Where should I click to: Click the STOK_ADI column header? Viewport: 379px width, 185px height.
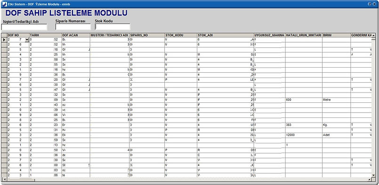(225, 35)
